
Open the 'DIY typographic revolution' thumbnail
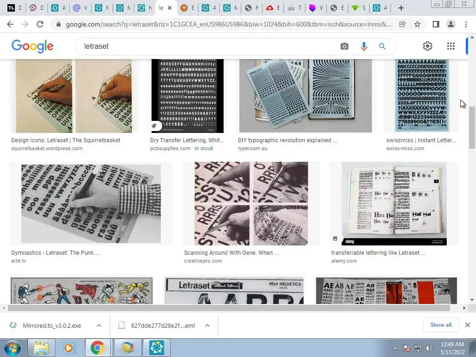pos(305,96)
